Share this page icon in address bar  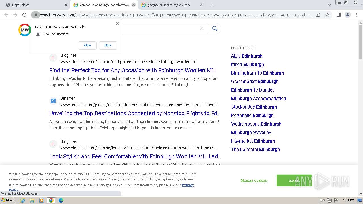tap(318, 15)
